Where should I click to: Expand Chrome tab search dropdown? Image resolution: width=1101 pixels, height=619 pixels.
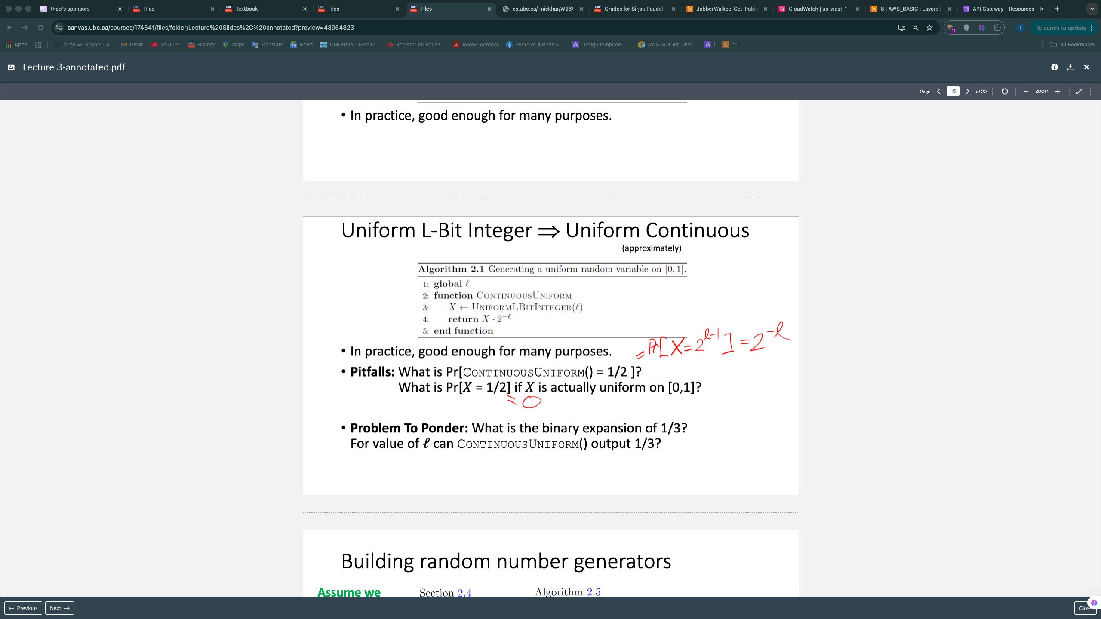pos(1092,9)
